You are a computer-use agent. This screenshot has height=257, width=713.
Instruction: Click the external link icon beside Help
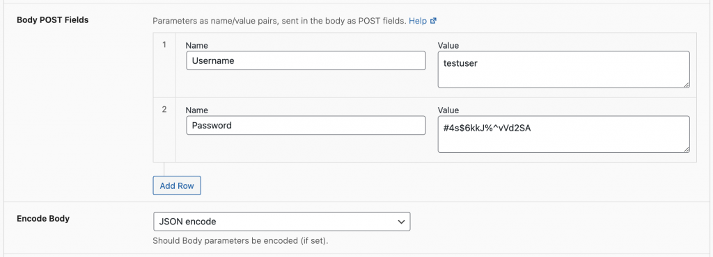pyautogui.click(x=433, y=21)
